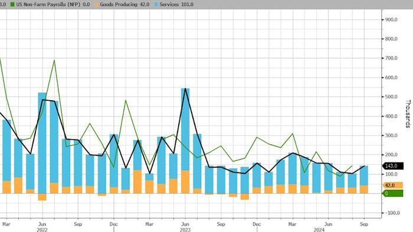This screenshot has height=232, width=413.
Task: Click the 2023 year label on x-axis
Action: pos(185,230)
